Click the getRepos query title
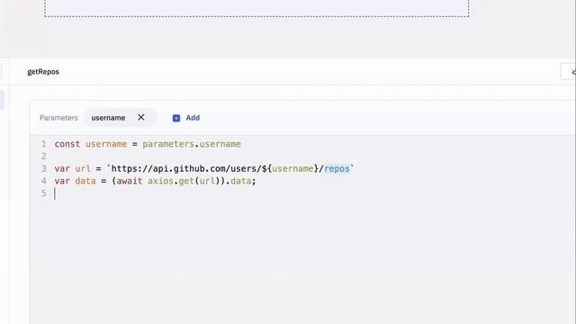The height and width of the screenshot is (324, 576). click(x=43, y=72)
